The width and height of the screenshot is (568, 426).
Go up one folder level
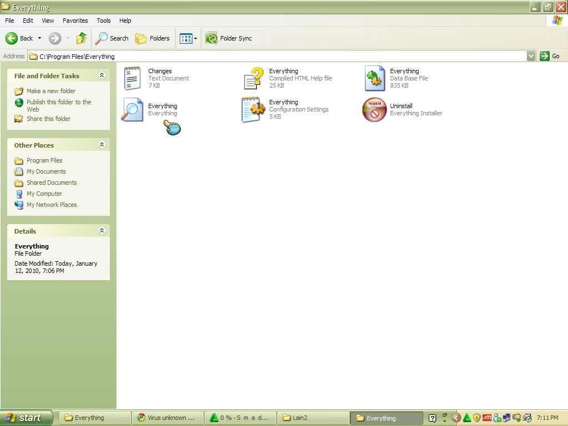82,38
